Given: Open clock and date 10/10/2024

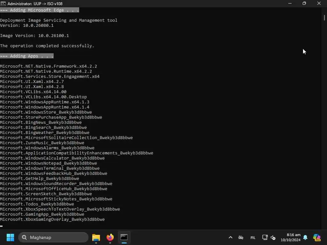Looking at the screenshot, I should (291, 237).
